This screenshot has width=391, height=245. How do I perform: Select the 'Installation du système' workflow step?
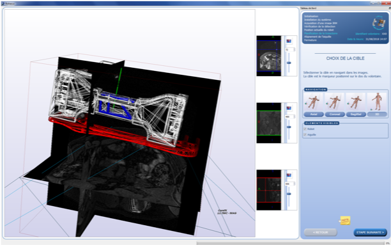[x=318, y=20]
